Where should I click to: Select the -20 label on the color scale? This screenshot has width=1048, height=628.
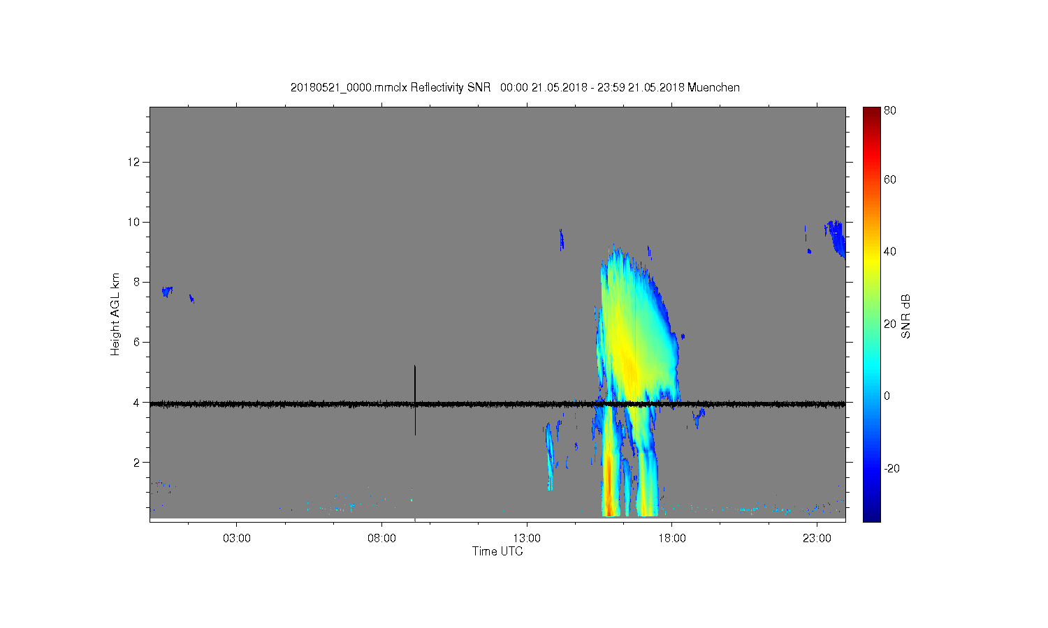point(892,468)
